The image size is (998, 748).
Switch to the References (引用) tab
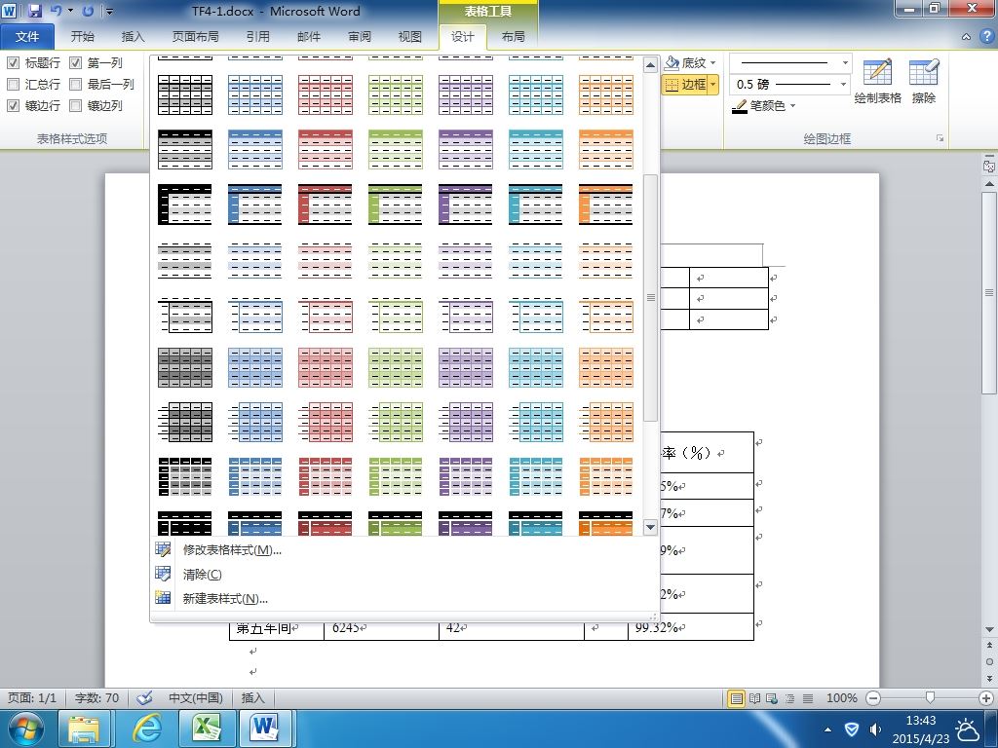pyautogui.click(x=257, y=37)
